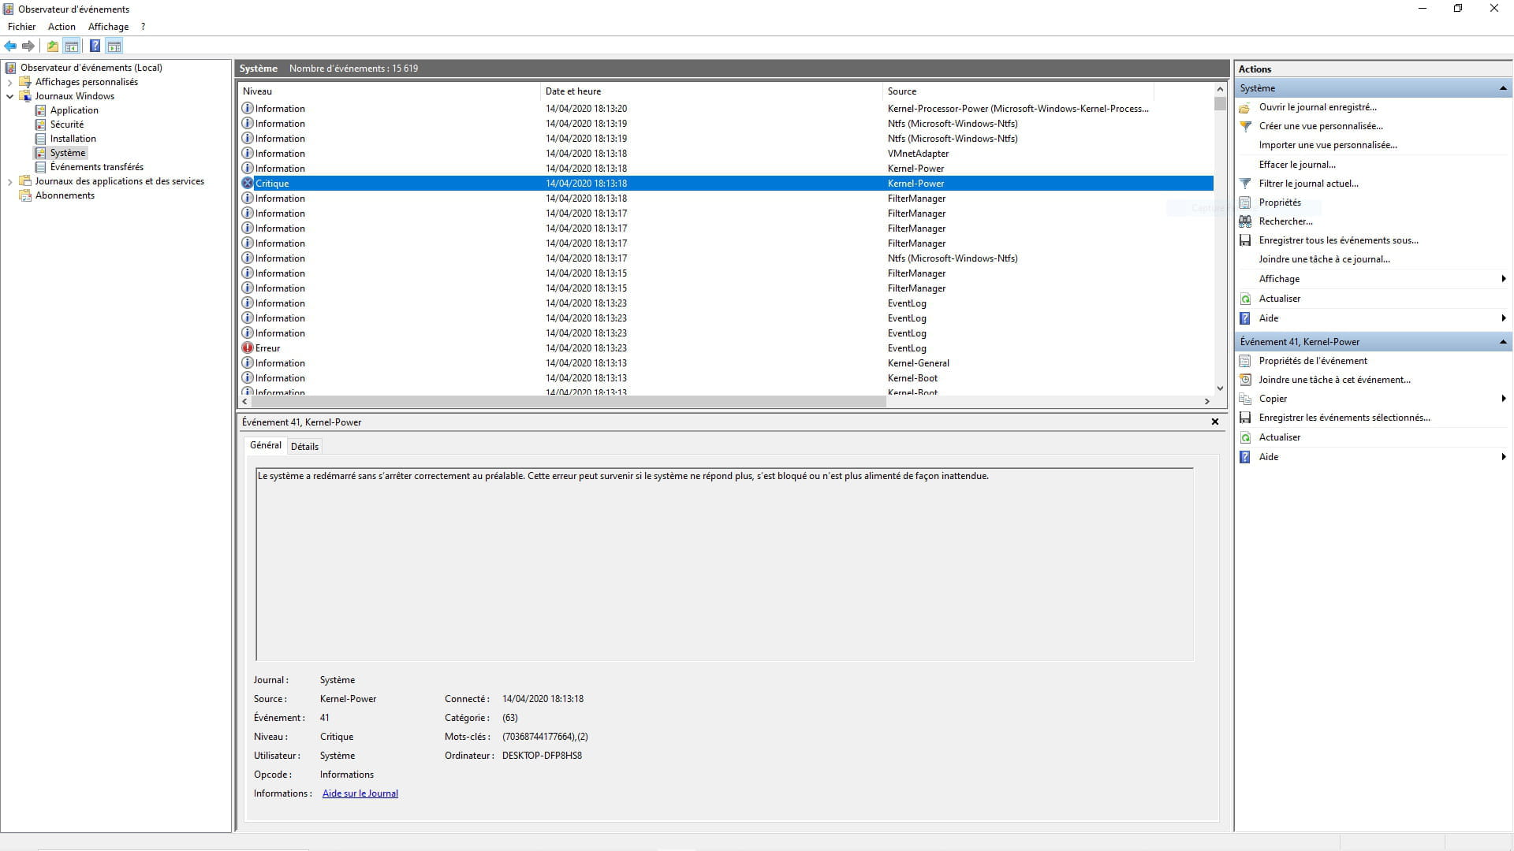Open the Aide sur le Journal link
1514x851 pixels.
pyautogui.click(x=360, y=793)
